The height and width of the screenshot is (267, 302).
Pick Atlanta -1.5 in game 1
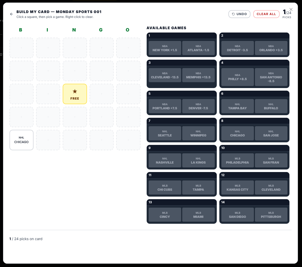coord(198,48)
